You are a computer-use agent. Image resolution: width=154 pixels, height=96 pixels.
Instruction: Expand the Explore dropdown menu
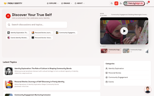[x=53, y=3]
